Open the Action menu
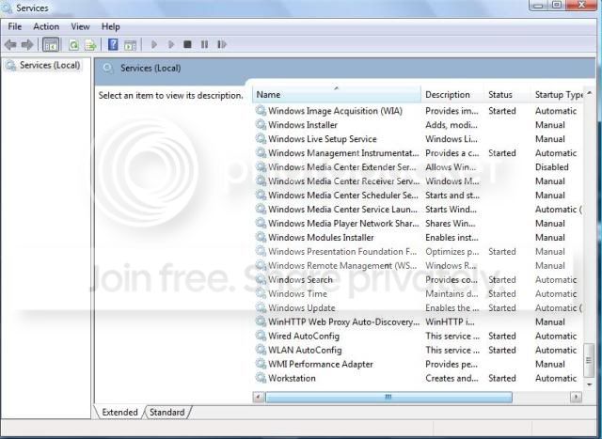Screen dimensions: 602x439 click(46, 26)
